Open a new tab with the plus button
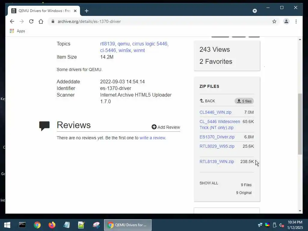This screenshot has height=231, width=308. pyautogui.click(x=87, y=11)
